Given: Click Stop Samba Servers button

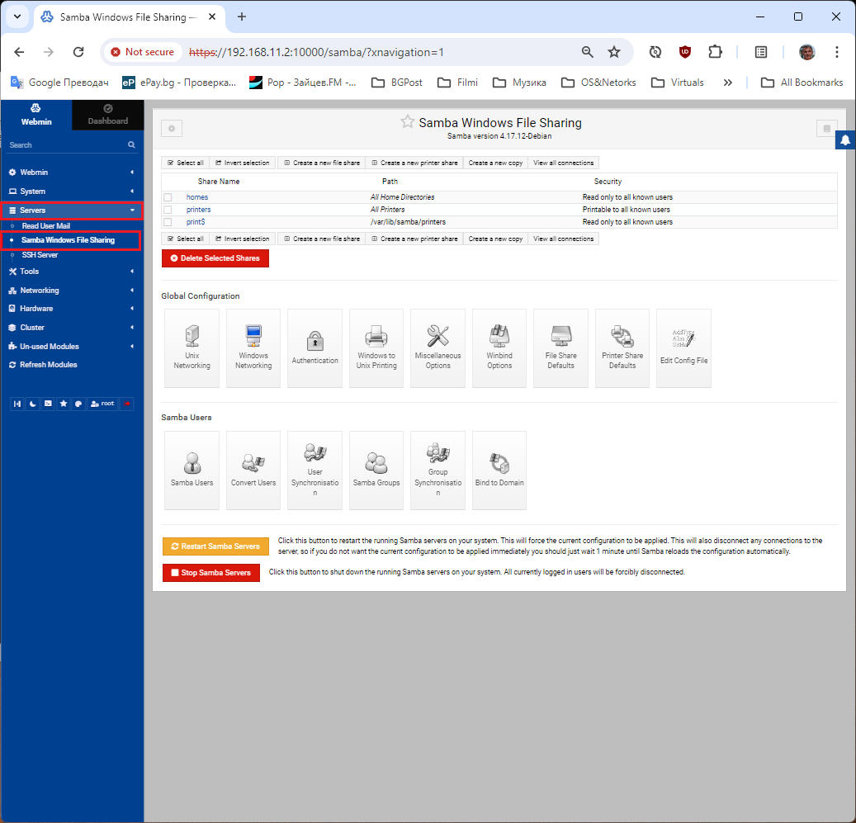Looking at the screenshot, I should (211, 573).
